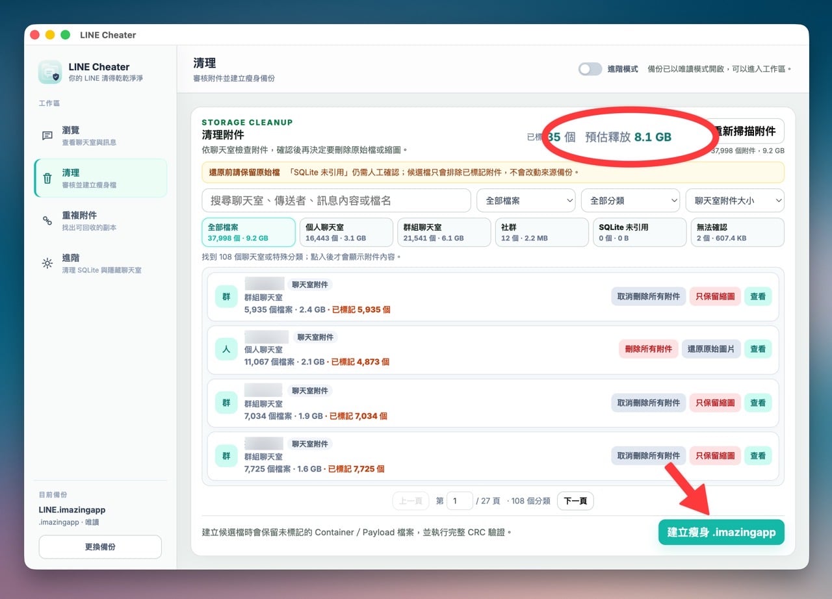Click the chat bubble icon next to 瀏覽
Image resolution: width=832 pixels, height=599 pixels.
point(47,136)
